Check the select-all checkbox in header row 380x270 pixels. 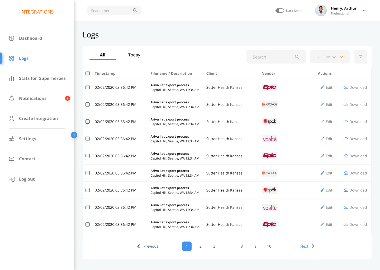pos(88,73)
